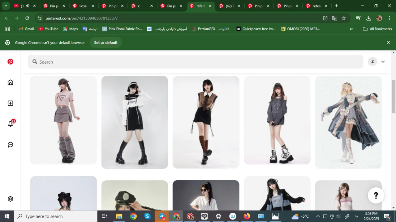Image resolution: width=396 pixels, height=222 pixels.
Task: Open the create pin plus icon
Action: (11, 103)
